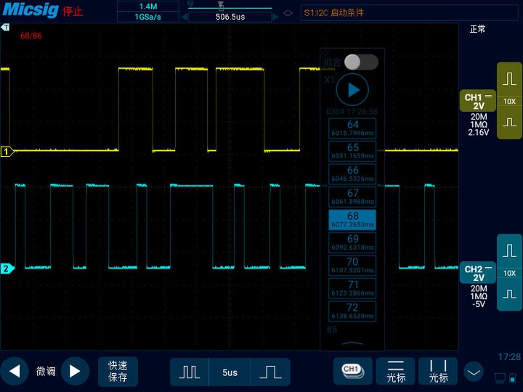This screenshot has width=523, height=392.
Task: Open the CH1 2V channel settings
Action: pos(479,102)
